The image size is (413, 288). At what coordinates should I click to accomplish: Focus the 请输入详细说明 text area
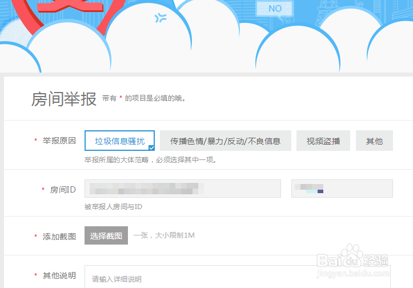[x=237, y=277]
